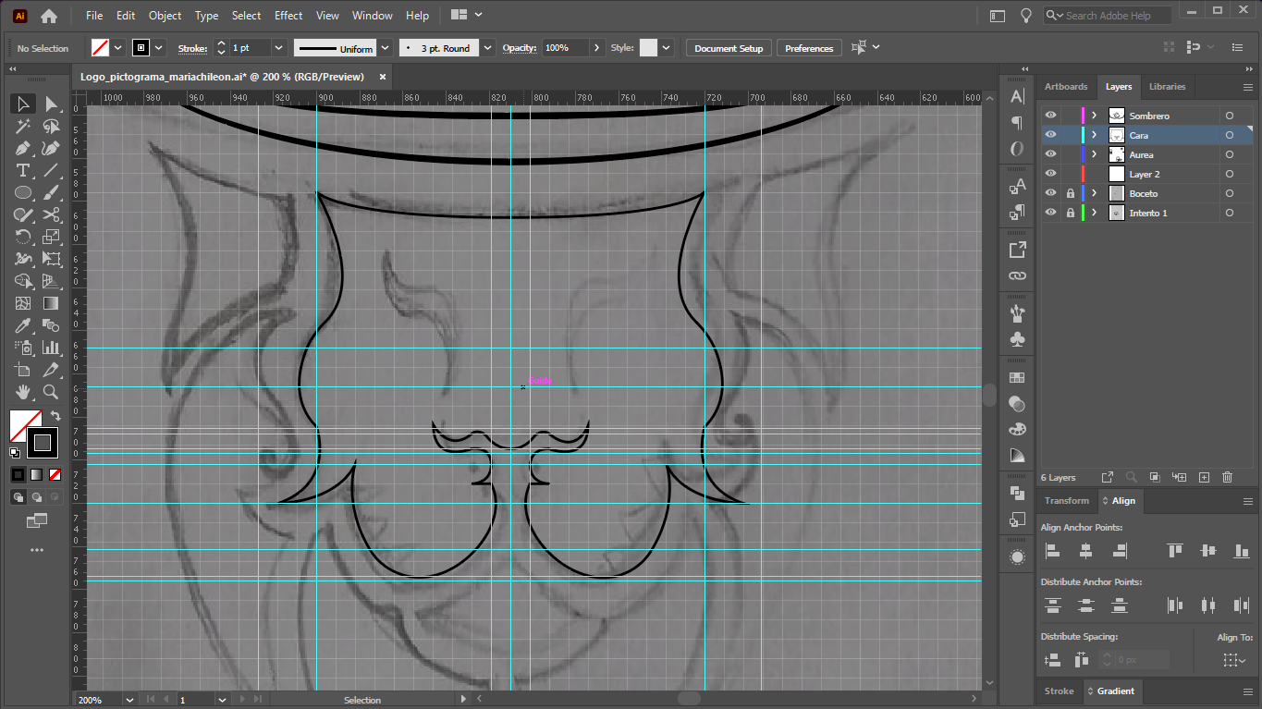Select the Curvature tool

click(x=52, y=148)
